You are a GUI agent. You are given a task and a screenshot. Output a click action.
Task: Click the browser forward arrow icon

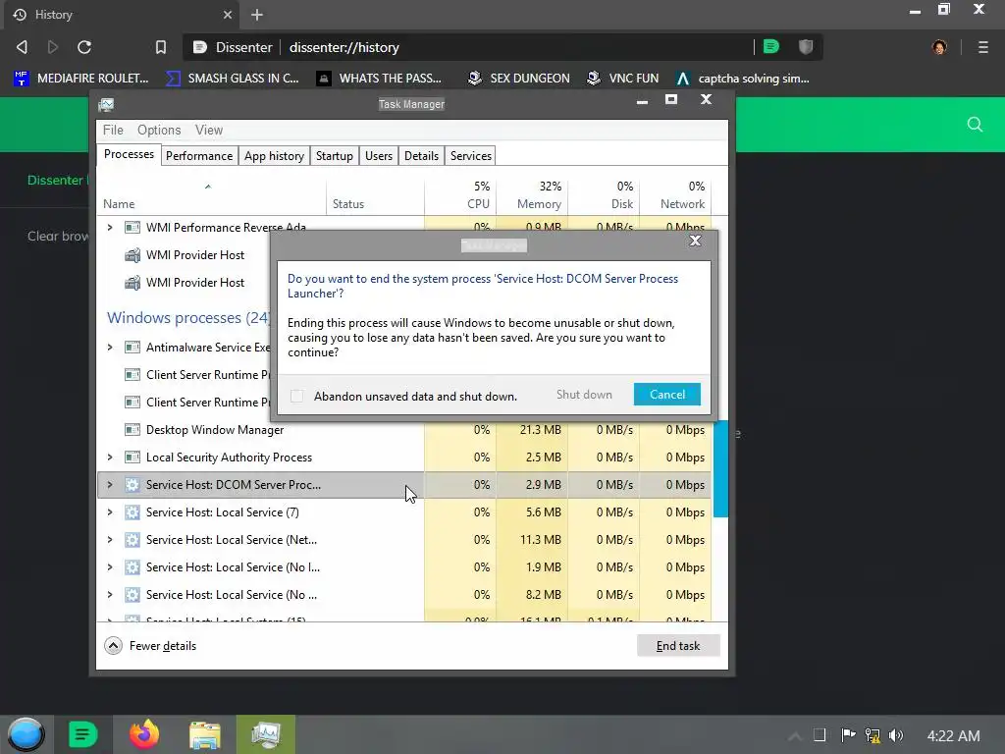pyautogui.click(x=53, y=47)
